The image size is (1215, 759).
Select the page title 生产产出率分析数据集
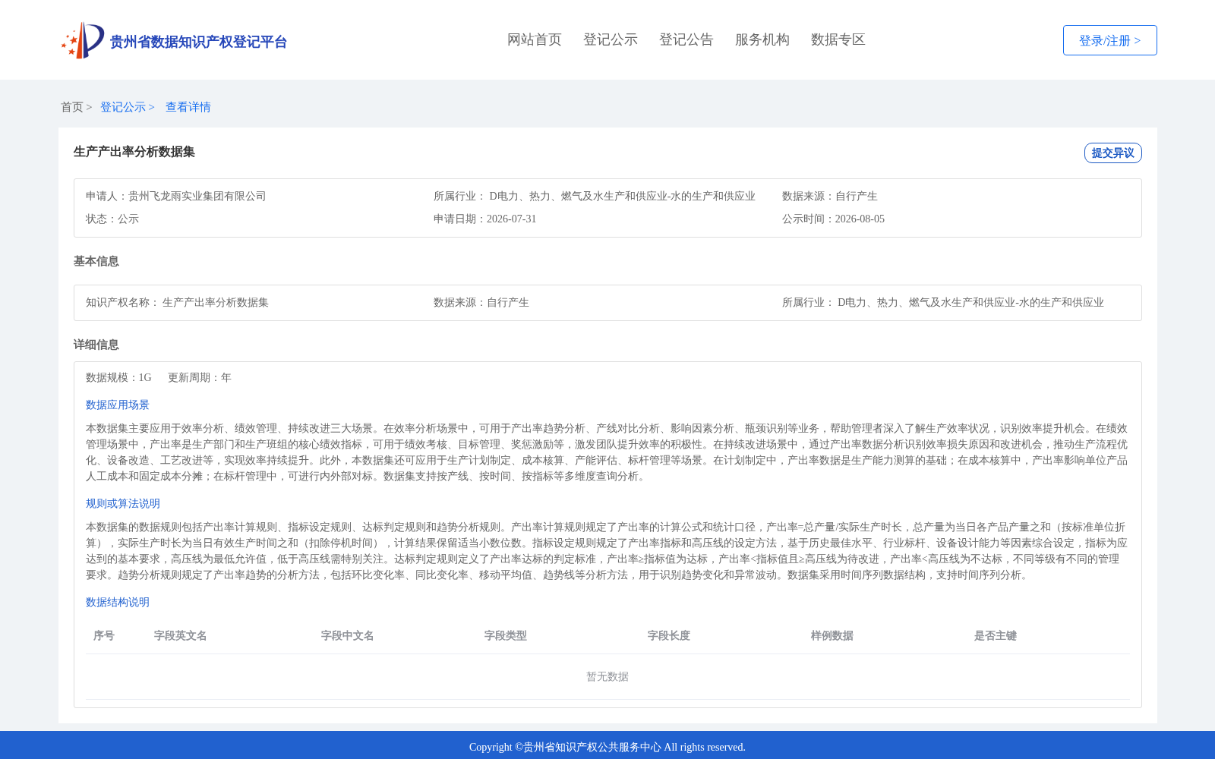[134, 152]
